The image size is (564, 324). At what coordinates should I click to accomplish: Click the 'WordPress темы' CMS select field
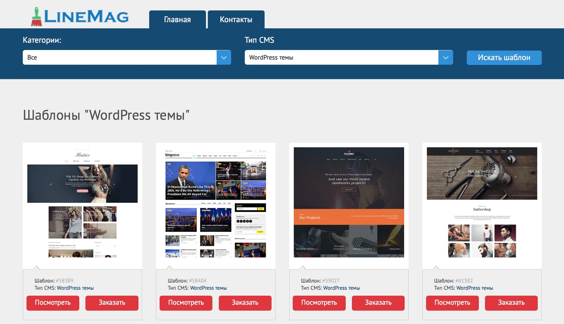[x=341, y=57]
